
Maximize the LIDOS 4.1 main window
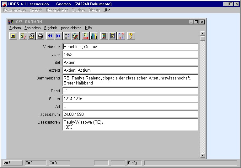[x=231, y=4]
